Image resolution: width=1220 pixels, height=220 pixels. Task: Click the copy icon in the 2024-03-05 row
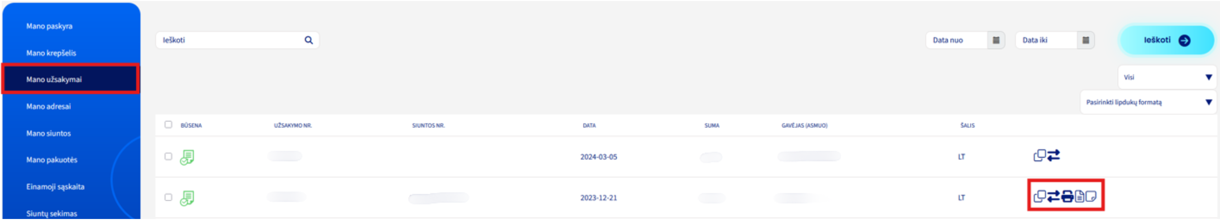(1039, 156)
